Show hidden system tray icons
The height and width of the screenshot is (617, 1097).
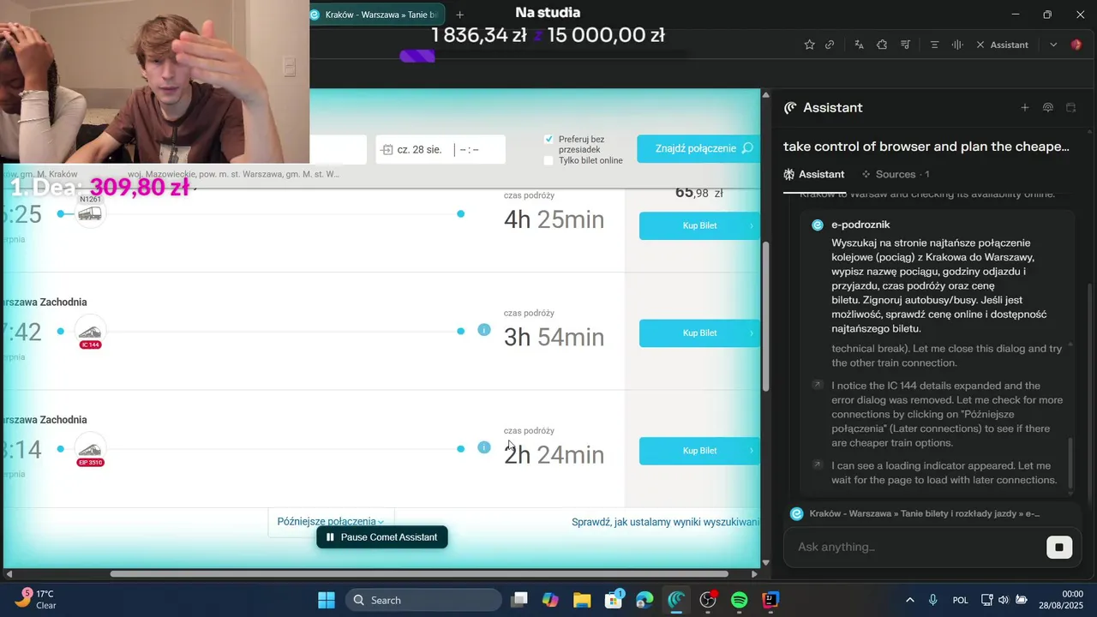[909, 600]
